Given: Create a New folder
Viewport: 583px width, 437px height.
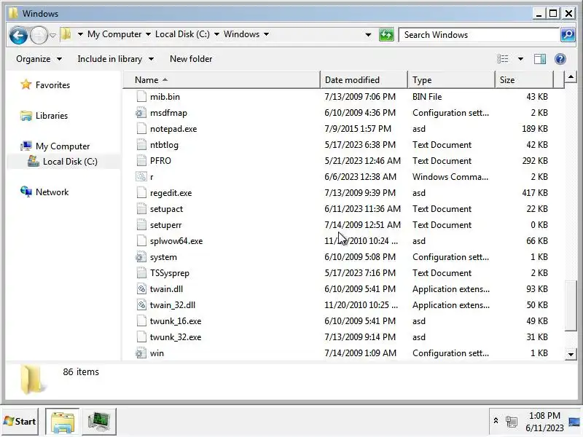Looking at the screenshot, I should pos(191,59).
